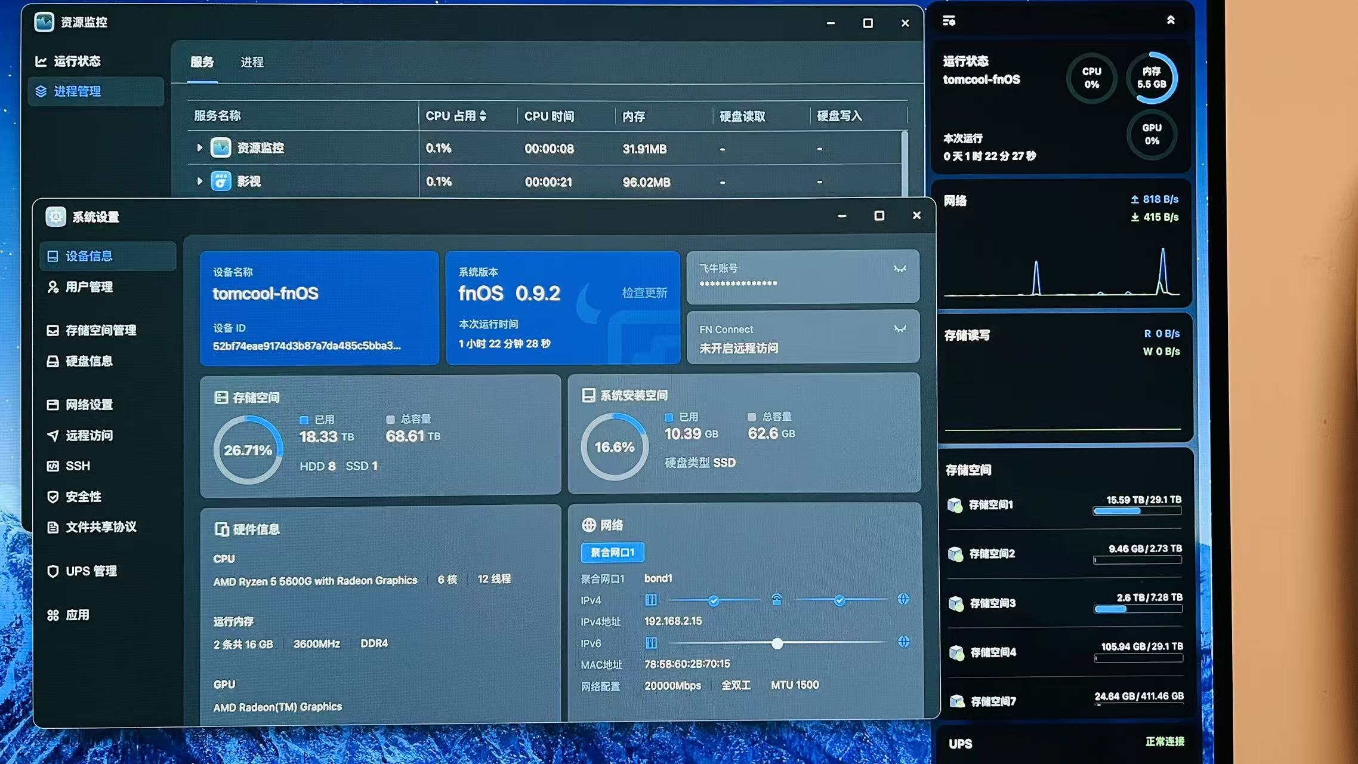Click the IPv4地址 192.168.2.15 value
The image size is (1358, 764).
coord(673,621)
